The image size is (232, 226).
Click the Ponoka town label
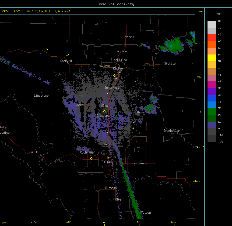129,37
